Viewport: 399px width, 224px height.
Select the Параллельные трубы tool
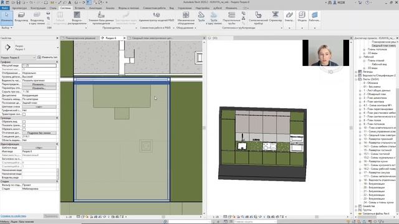click(231, 17)
